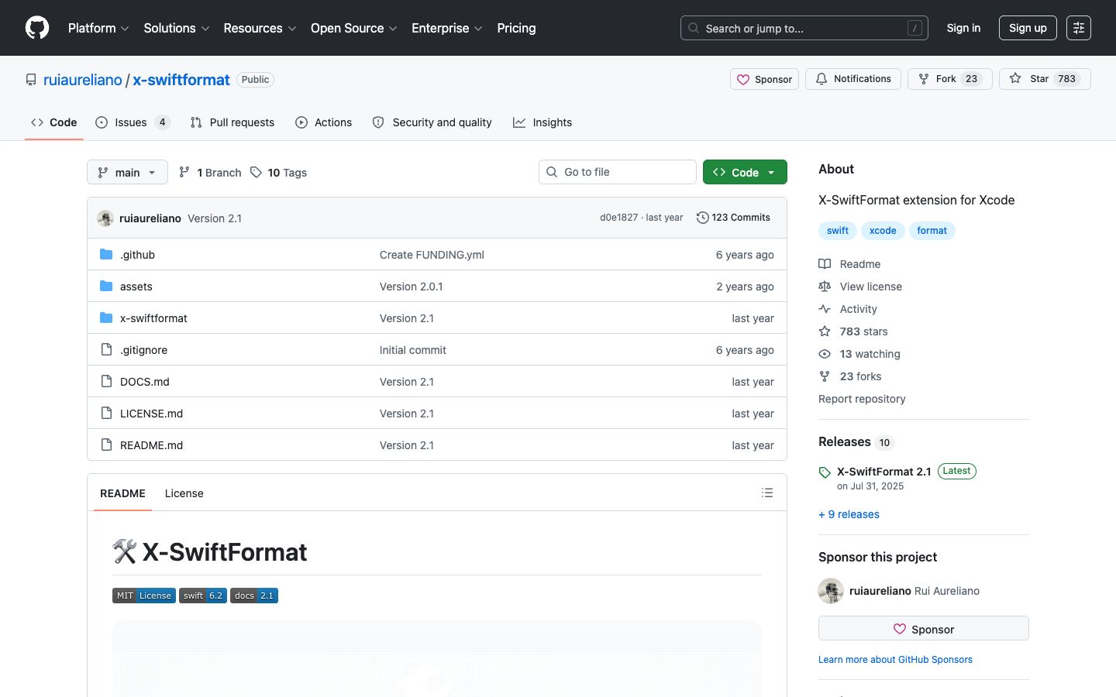Open the Pull requests tab
Image resolution: width=1116 pixels, height=697 pixels.
coord(232,122)
